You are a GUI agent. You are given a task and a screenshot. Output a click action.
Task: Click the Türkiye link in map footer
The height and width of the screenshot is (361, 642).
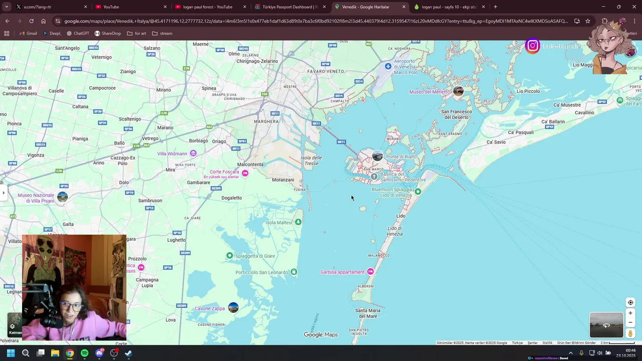[x=517, y=343]
